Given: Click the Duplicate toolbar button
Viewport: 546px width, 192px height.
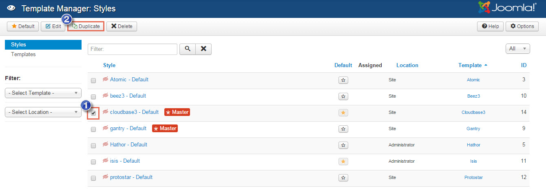Looking at the screenshot, I should [86, 26].
